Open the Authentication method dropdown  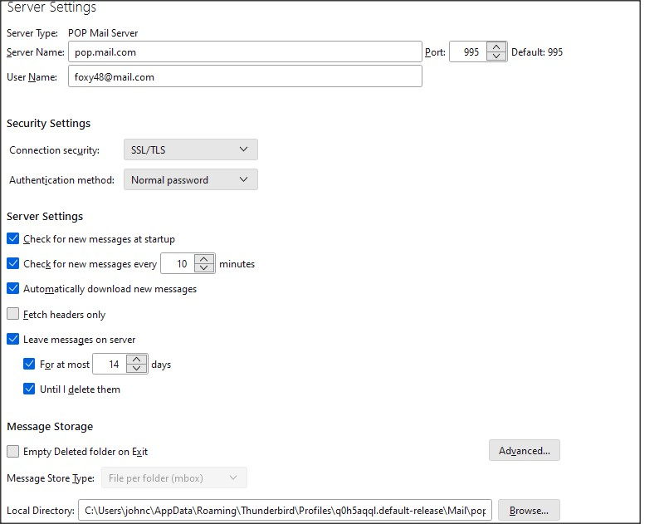[191, 179]
